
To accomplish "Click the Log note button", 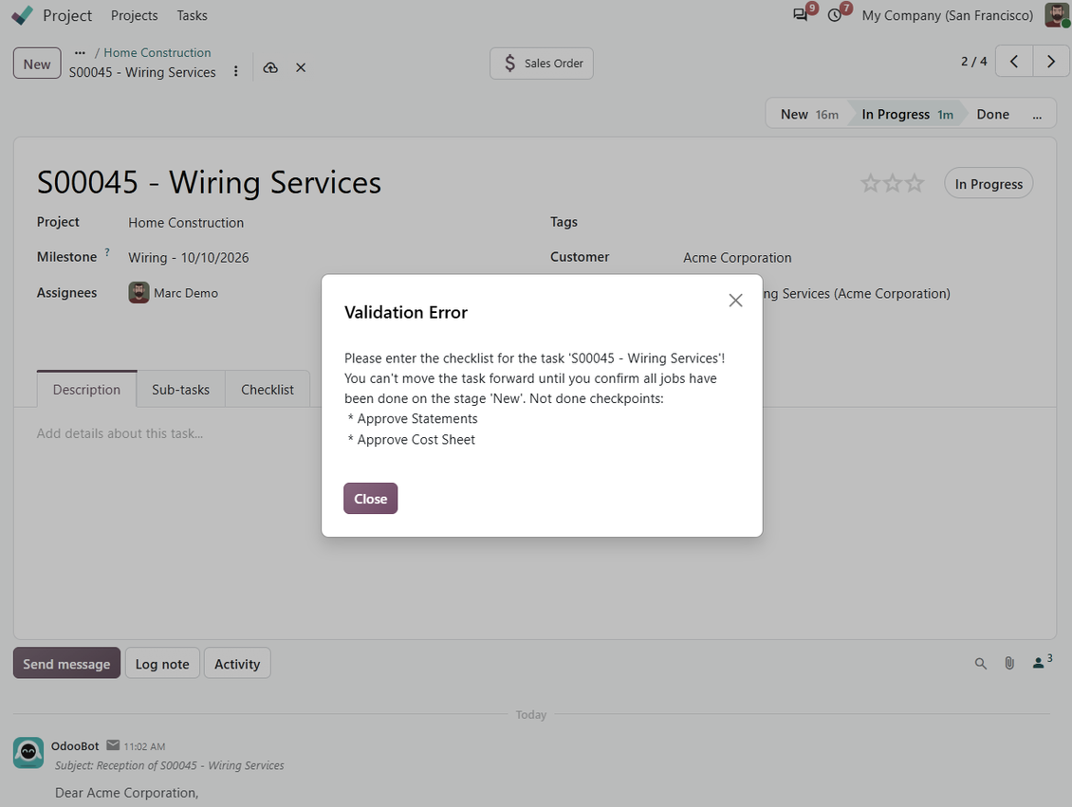I will [x=162, y=664].
